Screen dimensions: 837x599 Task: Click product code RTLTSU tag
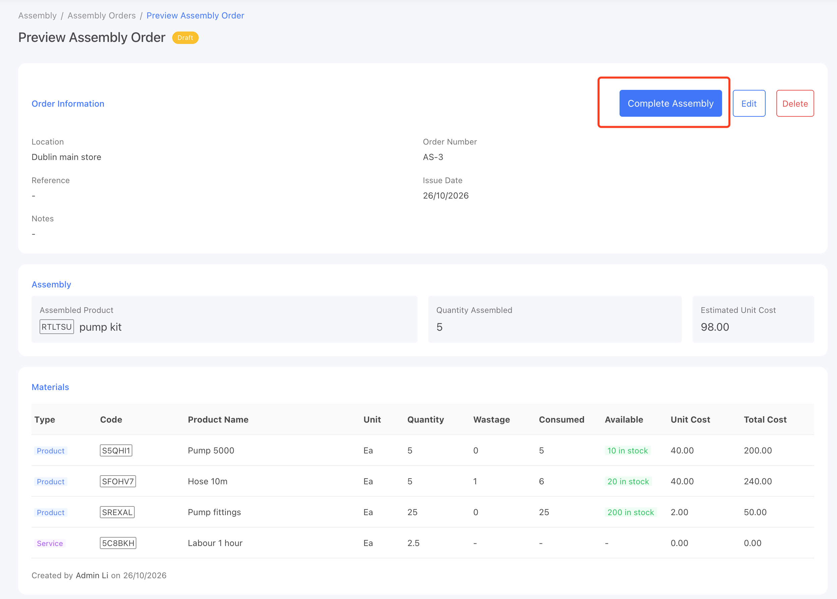click(56, 327)
